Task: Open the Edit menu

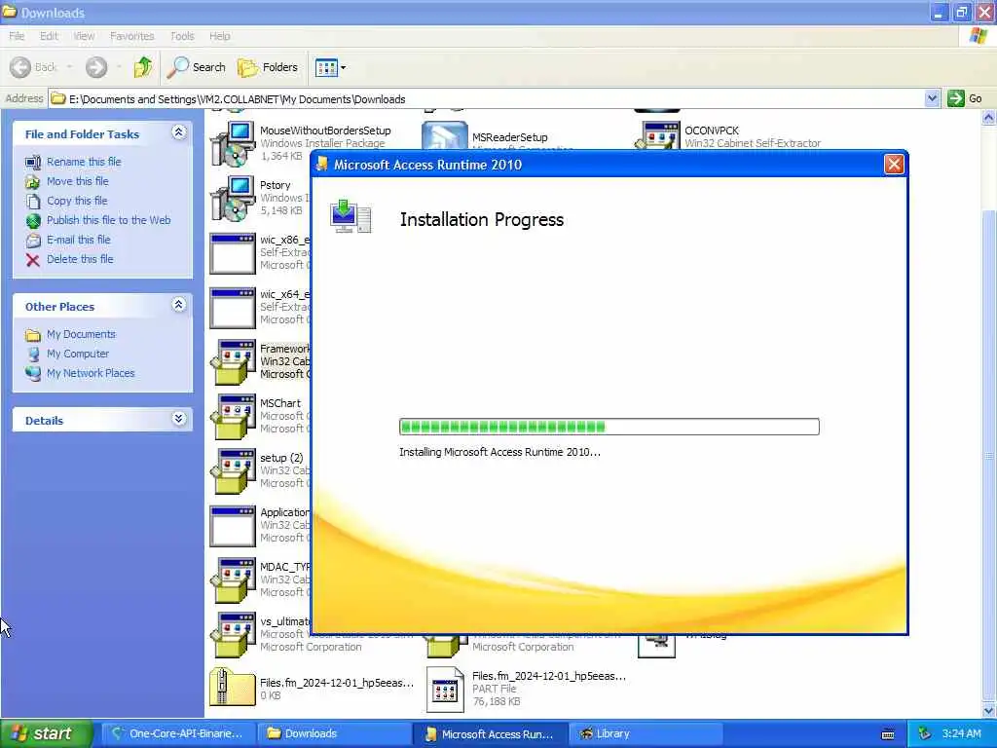Action: coord(49,36)
